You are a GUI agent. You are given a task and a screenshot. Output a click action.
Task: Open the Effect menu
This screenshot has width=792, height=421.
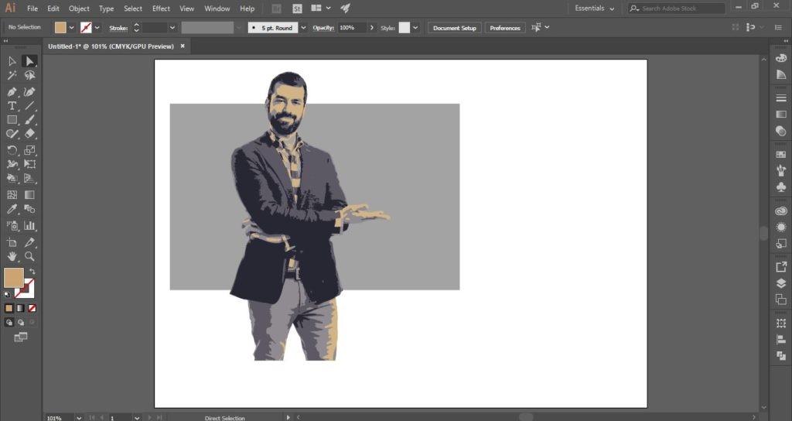tap(161, 9)
